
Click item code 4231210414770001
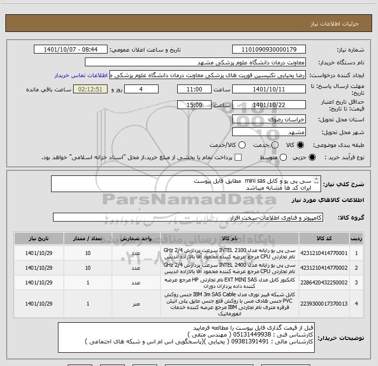pos(324,253)
